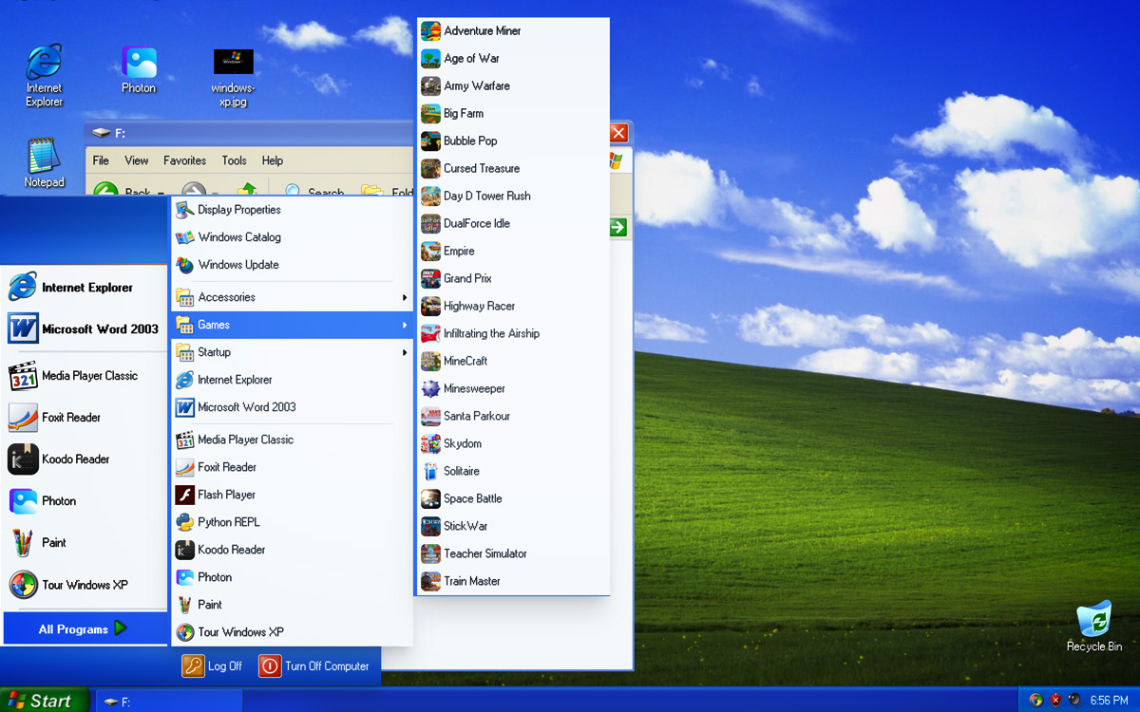Image resolution: width=1140 pixels, height=712 pixels.
Task: Open DualForce Idle game
Action: 512,224
